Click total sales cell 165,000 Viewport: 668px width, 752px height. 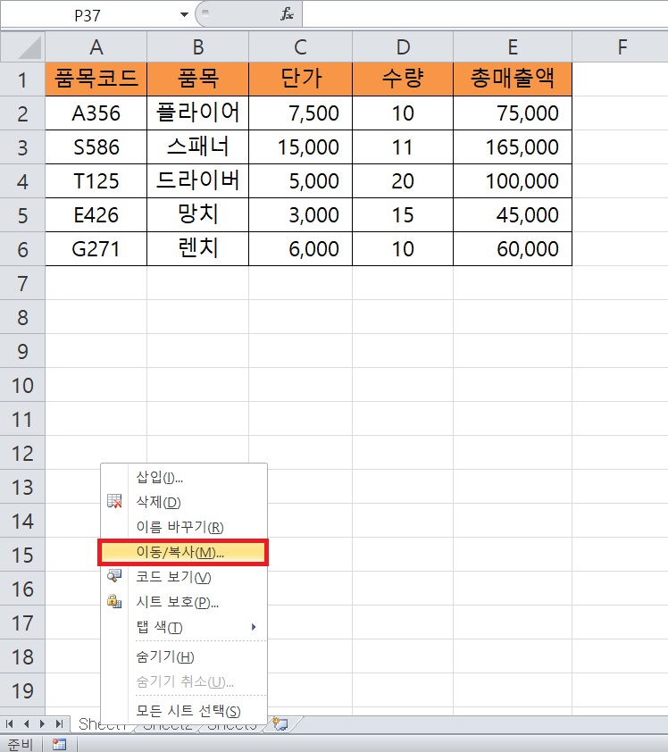pos(513,147)
